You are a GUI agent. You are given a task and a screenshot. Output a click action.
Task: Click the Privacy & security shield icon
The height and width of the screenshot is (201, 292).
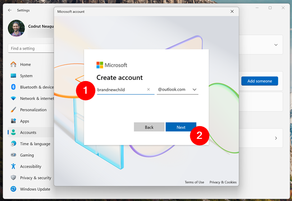[x=13, y=178]
